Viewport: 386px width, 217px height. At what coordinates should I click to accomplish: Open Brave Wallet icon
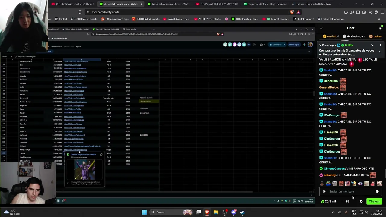(x=364, y=12)
